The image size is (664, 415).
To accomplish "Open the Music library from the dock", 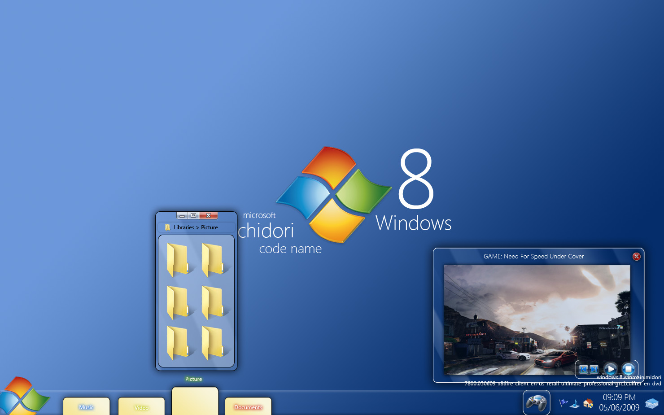I will click(x=86, y=406).
